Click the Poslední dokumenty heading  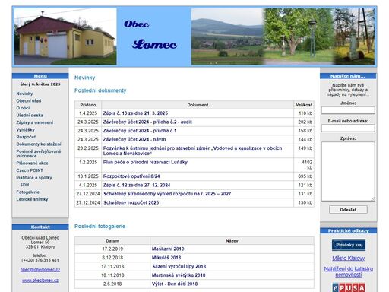pyautogui.click(x=100, y=90)
